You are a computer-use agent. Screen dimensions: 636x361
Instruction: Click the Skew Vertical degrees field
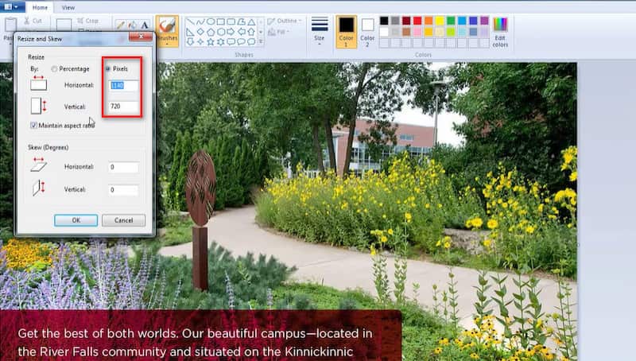pyautogui.click(x=123, y=190)
